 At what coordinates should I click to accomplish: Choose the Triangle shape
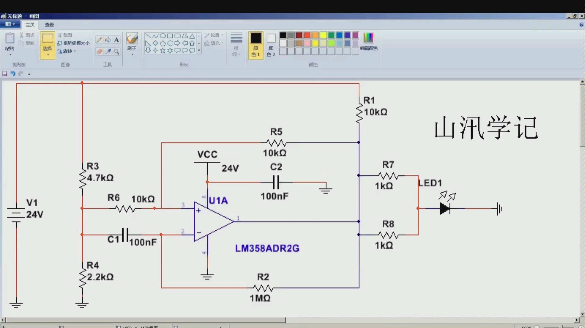(x=192, y=36)
